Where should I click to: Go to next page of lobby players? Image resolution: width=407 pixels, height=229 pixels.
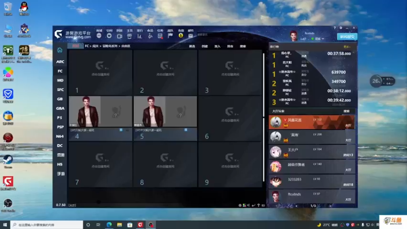pyautogui.click(x=330, y=206)
